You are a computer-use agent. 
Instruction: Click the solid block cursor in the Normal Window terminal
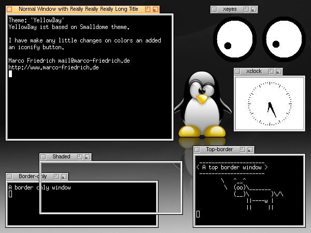point(10,74)
